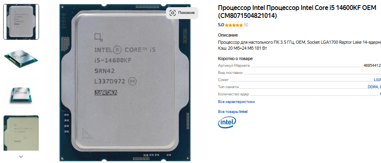Viewport: 381px width, 163px height.
Task: Select the first CPU top-view thumbnail
Action: pos(21,22)
